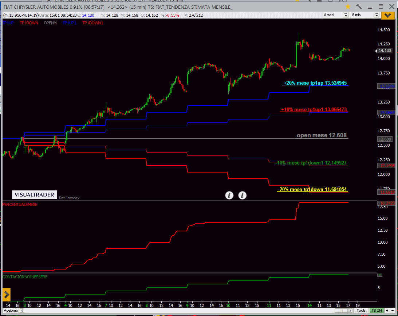Click the open value 14.162 in header
Image resolution: width=398 pixels, height=316 pixels.
pos(152,15)
